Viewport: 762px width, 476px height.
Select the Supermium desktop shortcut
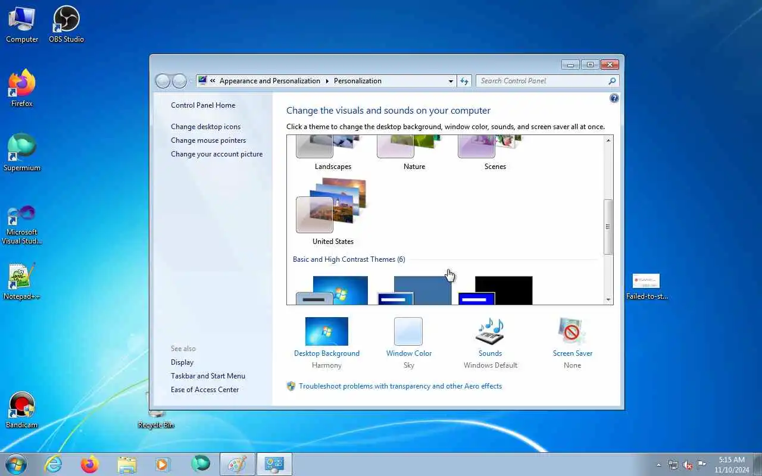pyautogui.click(x=22, y=153)
